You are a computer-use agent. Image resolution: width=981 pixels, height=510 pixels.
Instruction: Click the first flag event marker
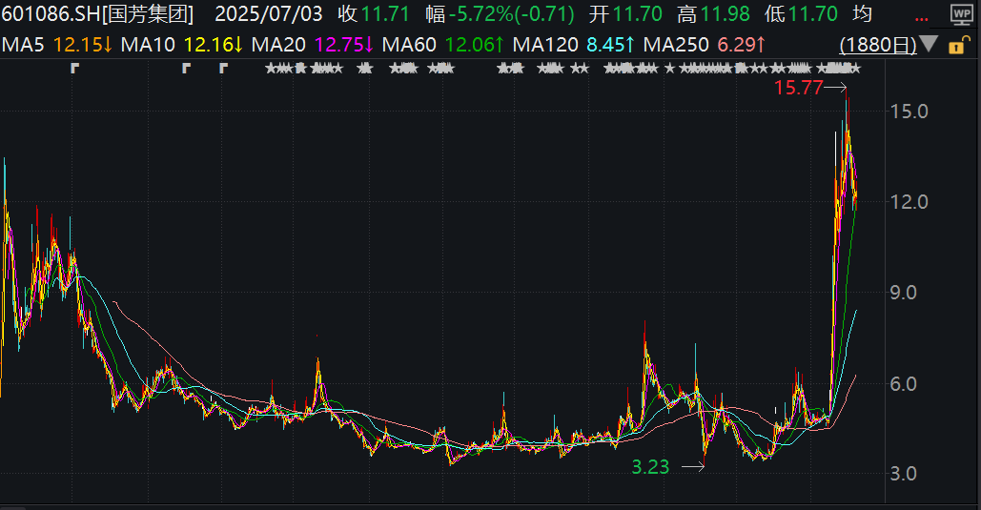(75, 68)
